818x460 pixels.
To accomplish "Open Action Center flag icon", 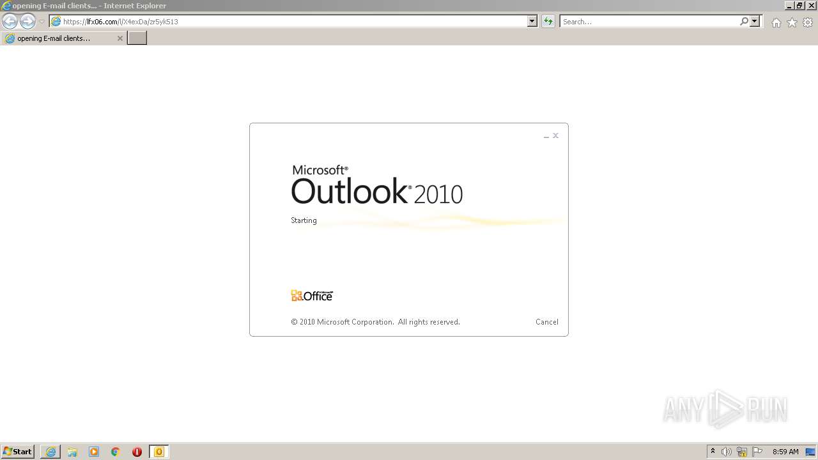I will click(757, 452).
